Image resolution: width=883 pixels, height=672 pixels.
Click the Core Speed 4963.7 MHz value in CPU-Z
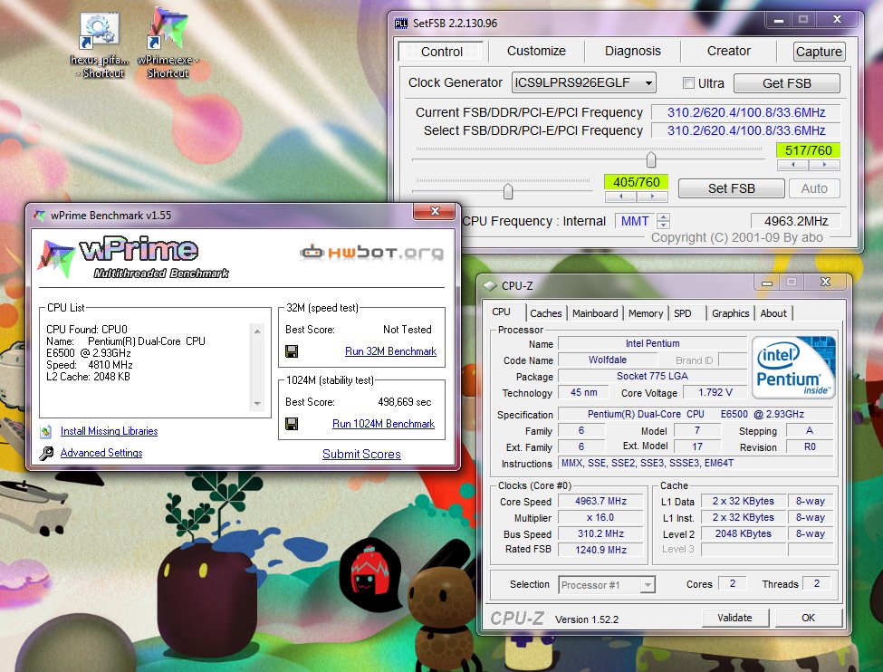[x=600, y=501]
